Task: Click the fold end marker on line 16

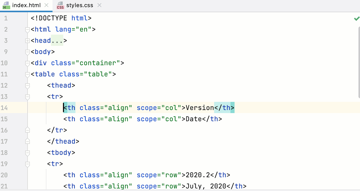Action: pos(27,130)
